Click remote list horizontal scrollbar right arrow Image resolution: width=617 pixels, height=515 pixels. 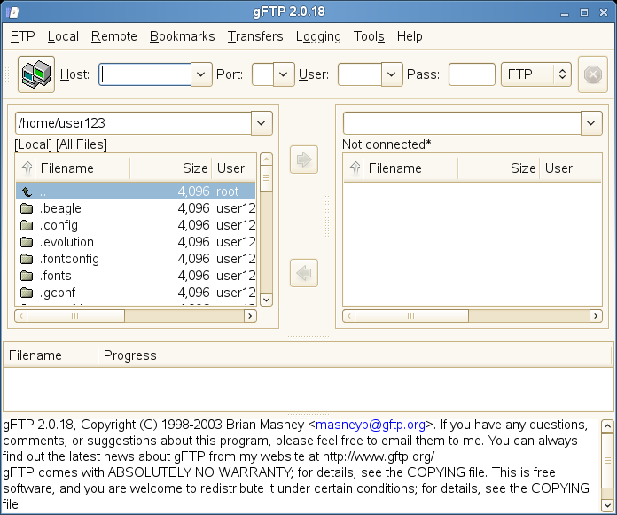pyautogui.click(x=596, y=316)
